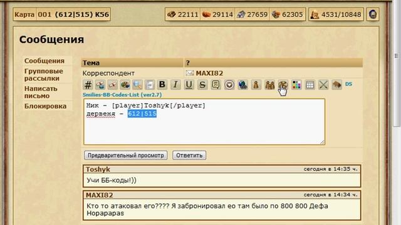Click the clay resource icon 29114
Viewport: 401px width, 225px height.
pyautogui.click(x=206, y=14)
